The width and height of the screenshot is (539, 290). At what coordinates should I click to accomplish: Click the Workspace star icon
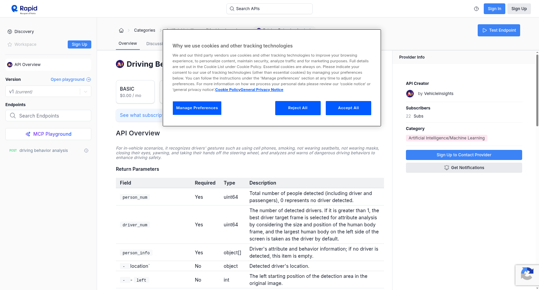[10, 44]
